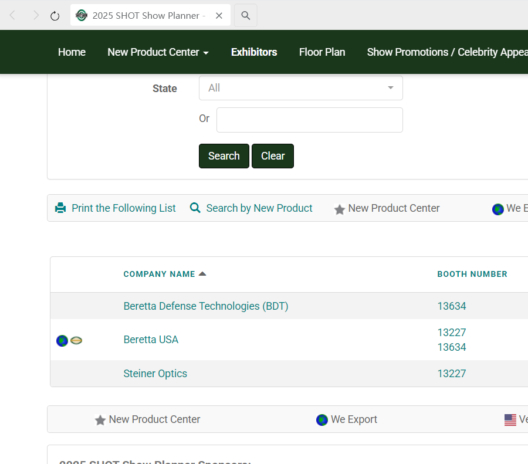Click the globe icon next to Beretta USA
This screenshot has width=528, height=464.
[62, 340]
